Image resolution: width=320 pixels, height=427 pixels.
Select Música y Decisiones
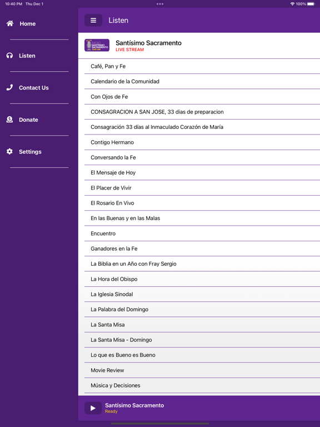202,385
